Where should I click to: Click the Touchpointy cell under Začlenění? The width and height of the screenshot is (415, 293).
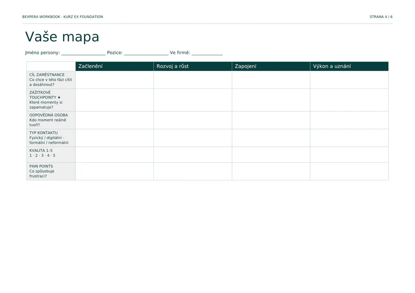[x=115, y=100]
